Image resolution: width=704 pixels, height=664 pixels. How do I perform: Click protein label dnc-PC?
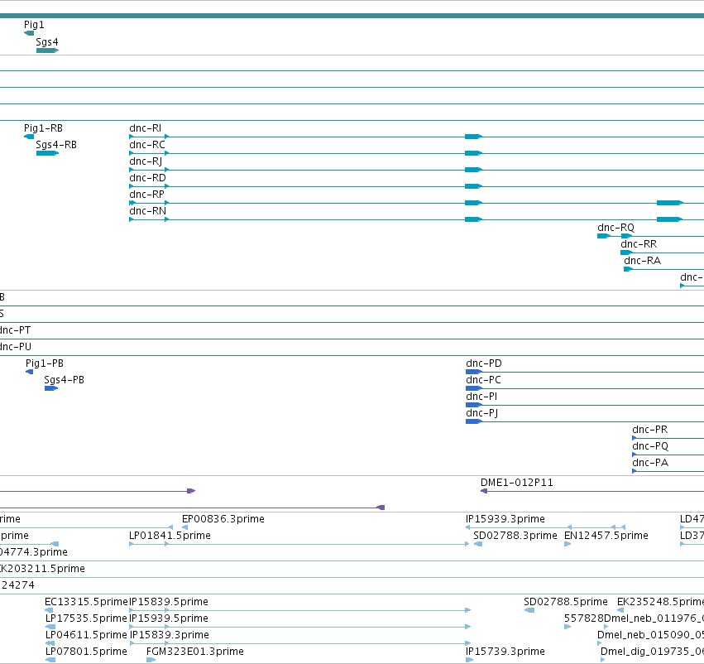tap(484, 380)
